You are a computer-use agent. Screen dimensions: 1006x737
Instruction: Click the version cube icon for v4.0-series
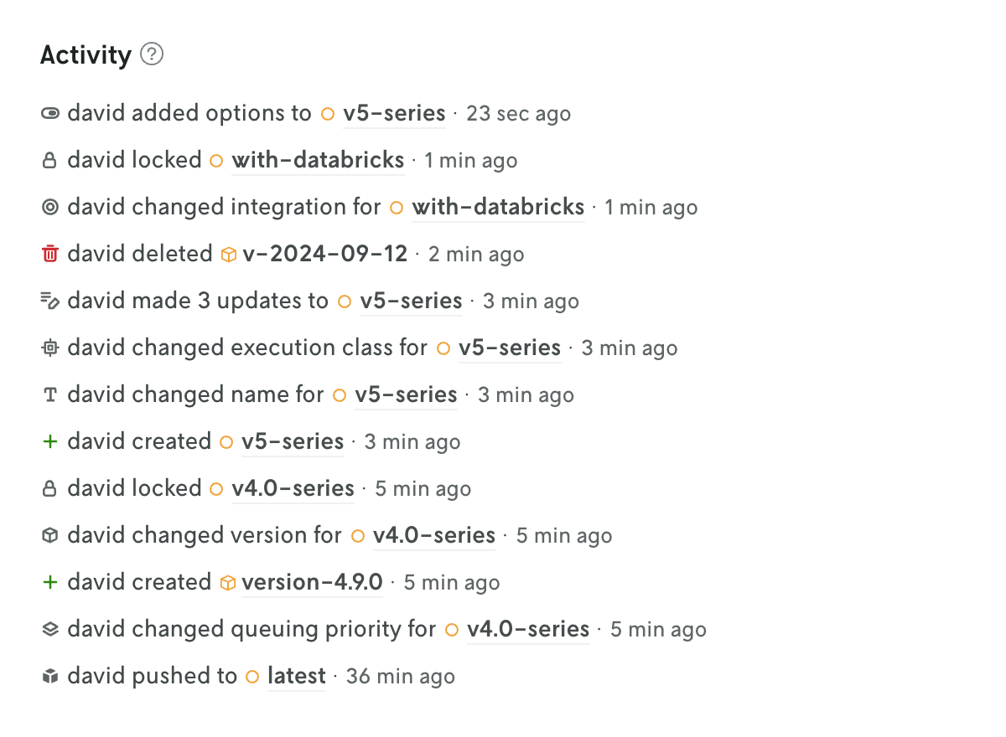point(49,535)
